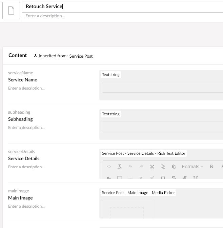Click the horizontal line icon
223x228 pixels.
[x=130, y=178]
